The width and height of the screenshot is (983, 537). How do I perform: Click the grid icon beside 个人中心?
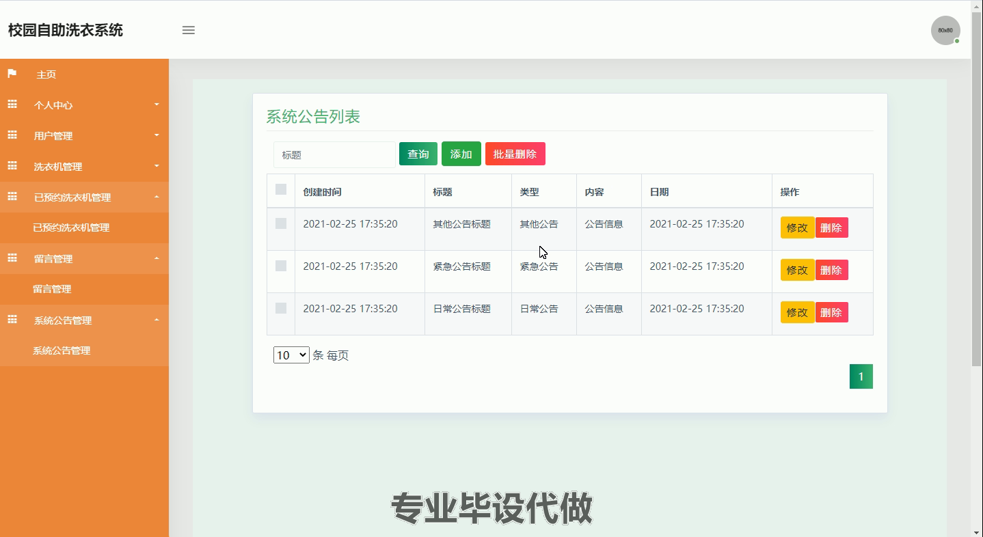(x=12, y=105)
